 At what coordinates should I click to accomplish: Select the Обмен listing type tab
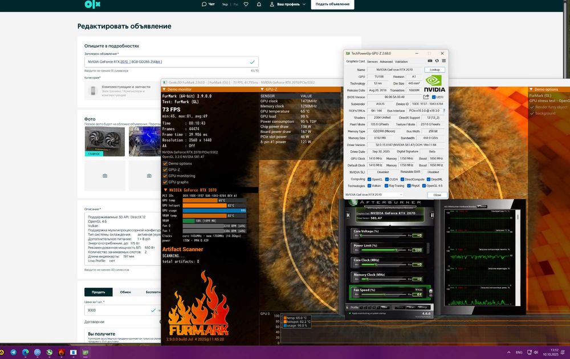coord(125,292)
